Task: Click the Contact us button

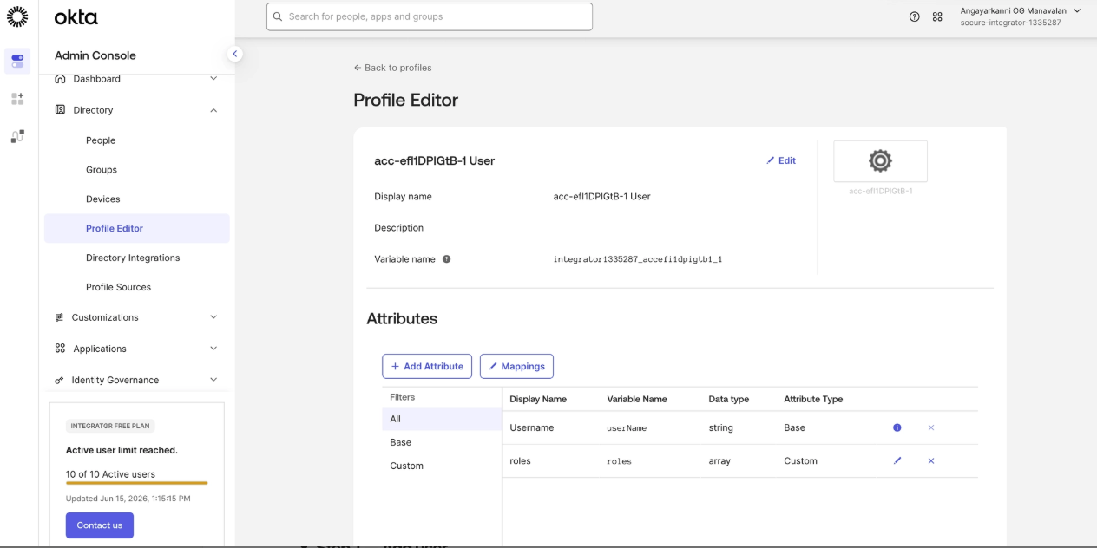Action: pos(100,525)
